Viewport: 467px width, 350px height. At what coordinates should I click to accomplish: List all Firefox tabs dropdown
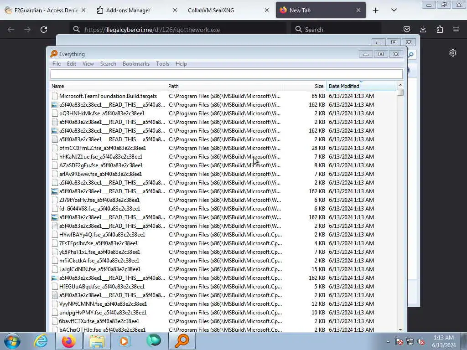tap(394, 10)
